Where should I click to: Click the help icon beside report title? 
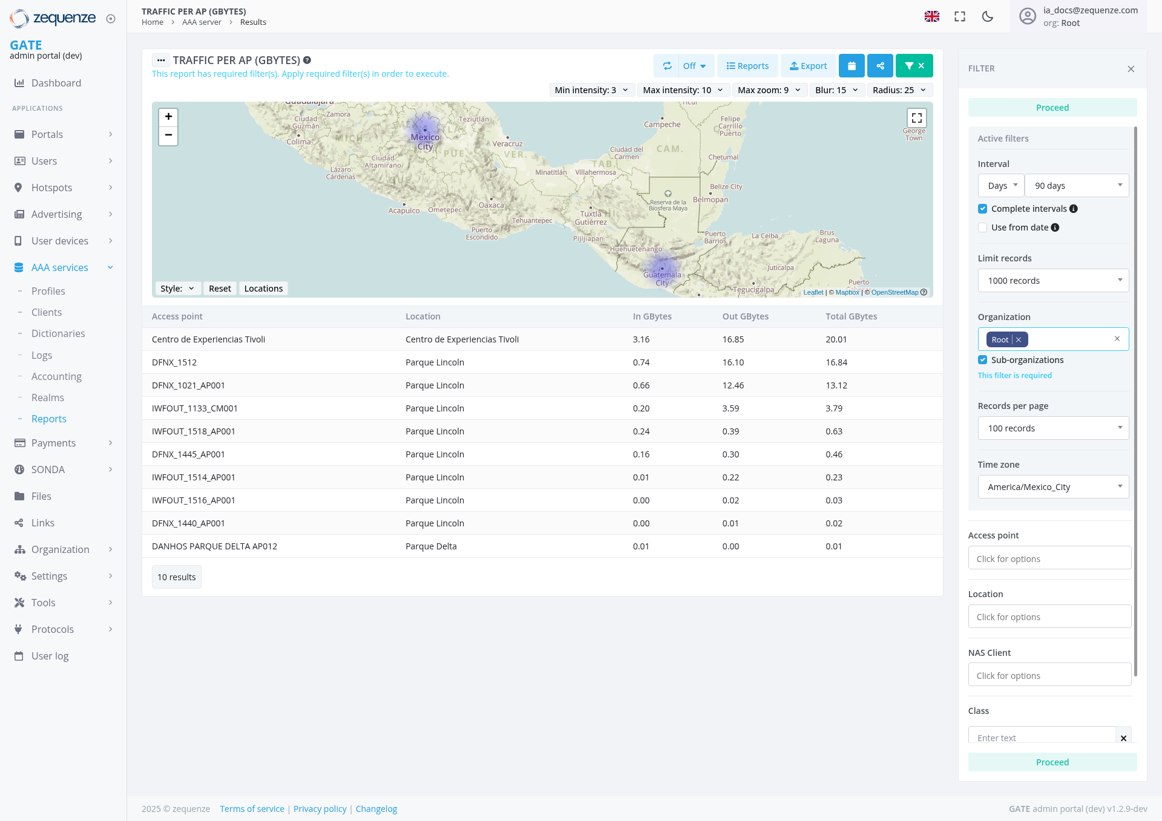[307, 60]
